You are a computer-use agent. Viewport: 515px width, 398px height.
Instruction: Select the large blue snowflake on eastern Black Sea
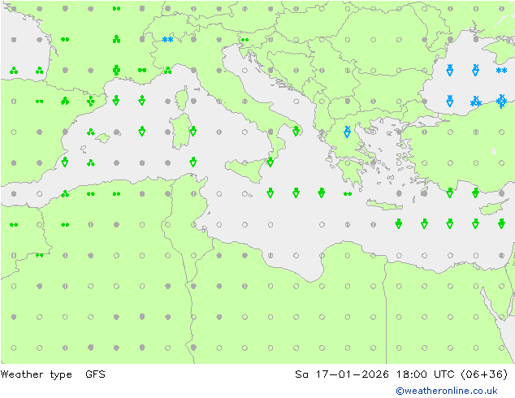click(x=501, y=102)
